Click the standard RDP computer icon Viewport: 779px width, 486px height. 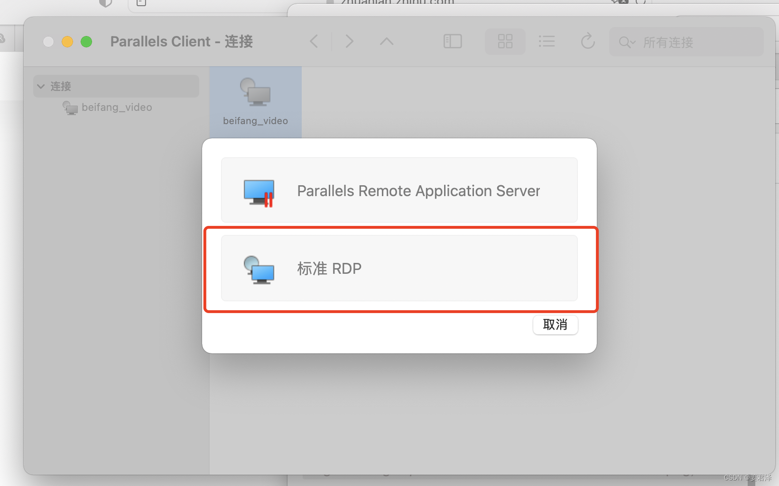(259, 270)
